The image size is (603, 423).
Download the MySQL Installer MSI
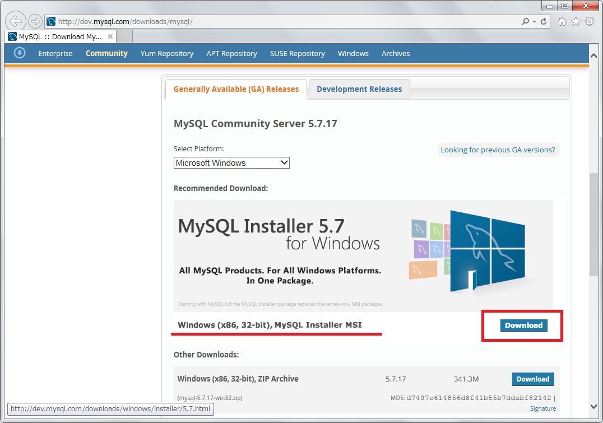(x=523, y=326)
